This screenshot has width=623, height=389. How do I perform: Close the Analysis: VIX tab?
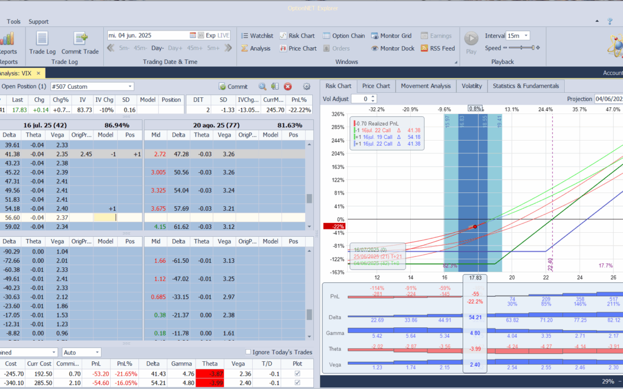(39, 73)
